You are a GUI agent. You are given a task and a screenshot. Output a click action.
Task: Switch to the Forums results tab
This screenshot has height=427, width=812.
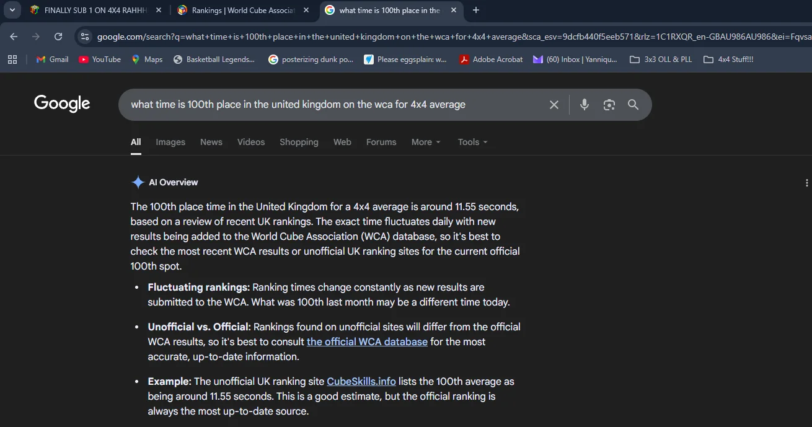[381, 142]
